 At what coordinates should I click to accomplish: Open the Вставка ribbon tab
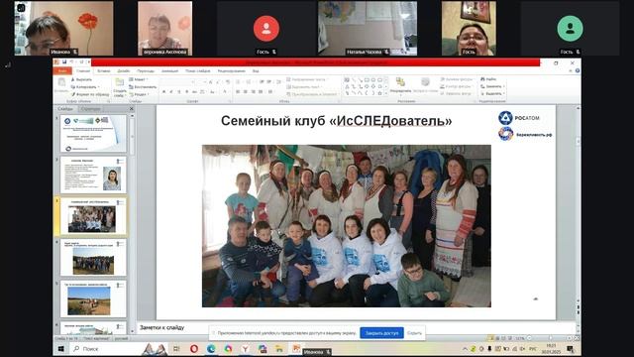pos(104,70)
